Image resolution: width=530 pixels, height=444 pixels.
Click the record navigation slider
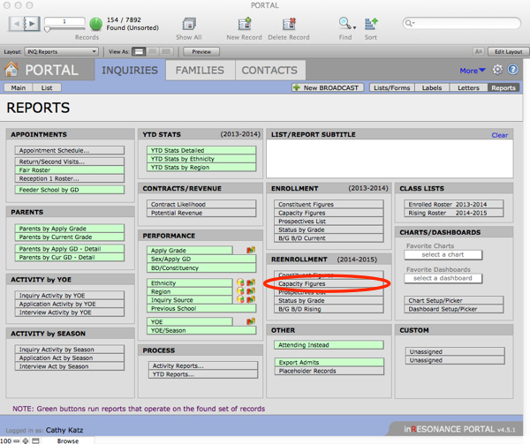point(62,28)
